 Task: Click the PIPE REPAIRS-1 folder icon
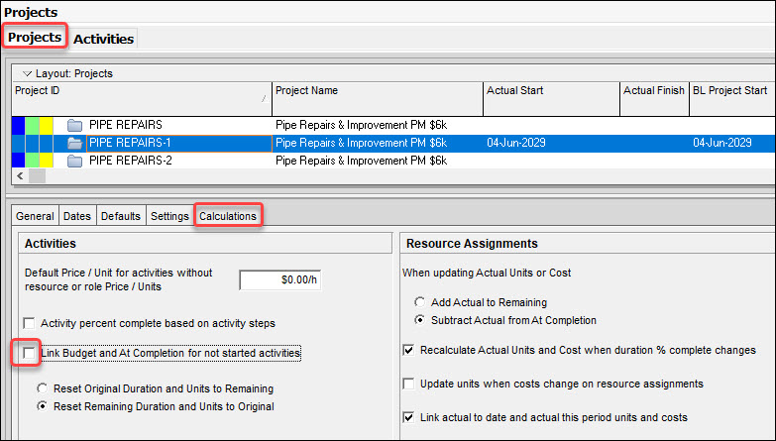[x=74, y=143]
